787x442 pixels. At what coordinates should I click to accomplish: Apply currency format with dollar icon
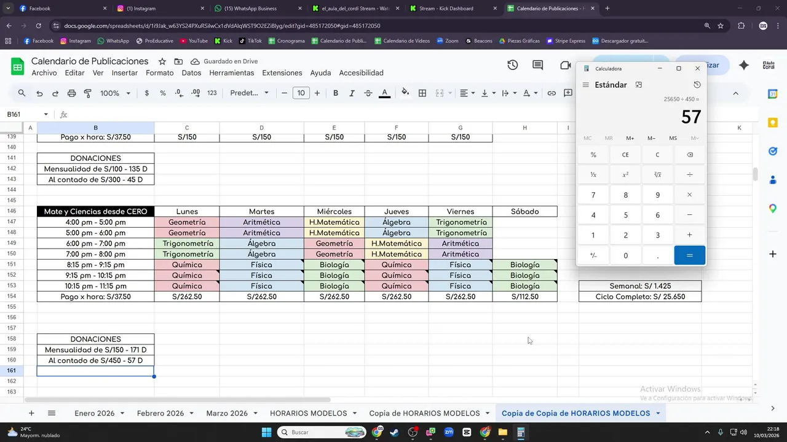point(146,93)
